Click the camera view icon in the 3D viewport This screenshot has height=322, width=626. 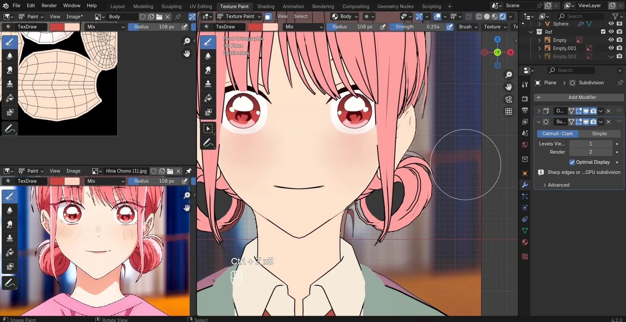509,99
